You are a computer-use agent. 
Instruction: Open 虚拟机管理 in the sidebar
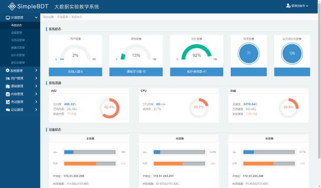click(x=18, y=63)
